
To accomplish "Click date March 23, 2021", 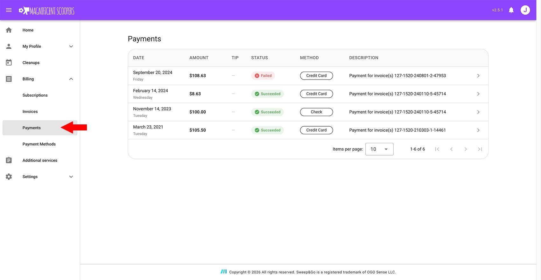I will (x=148, y=127).
